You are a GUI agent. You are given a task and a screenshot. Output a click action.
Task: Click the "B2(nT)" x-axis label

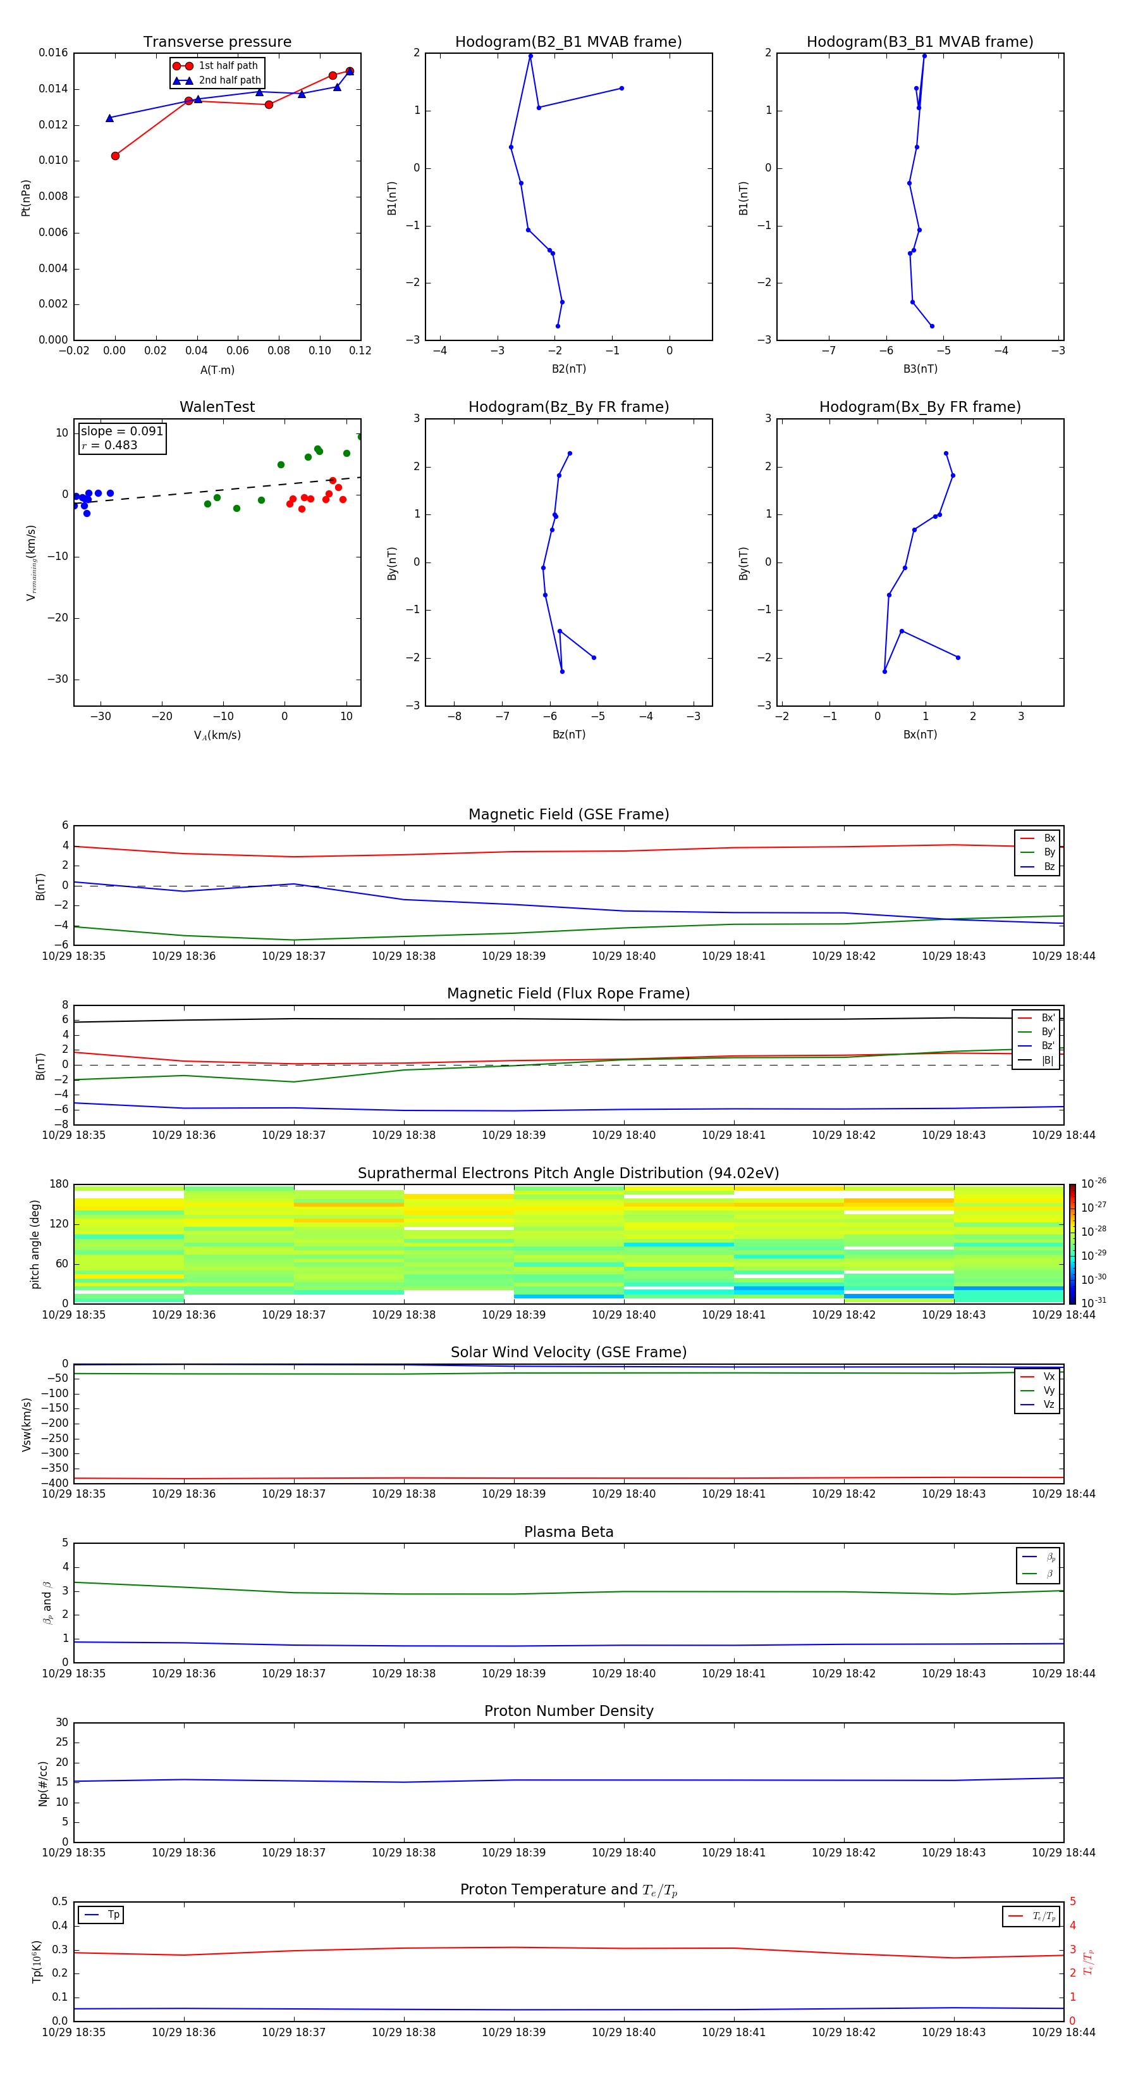click(568, 369)
